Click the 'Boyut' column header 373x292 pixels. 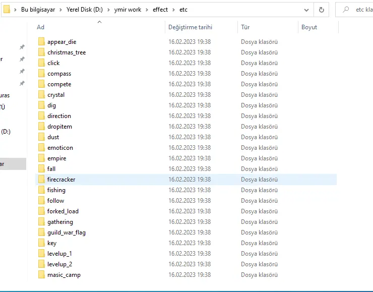click(x=309, y=27)
